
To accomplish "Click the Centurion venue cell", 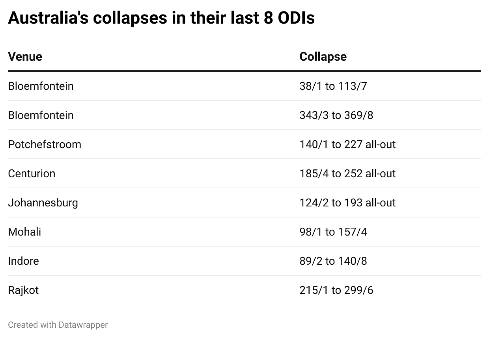I will pyautogui.click(x=32, y=173).
